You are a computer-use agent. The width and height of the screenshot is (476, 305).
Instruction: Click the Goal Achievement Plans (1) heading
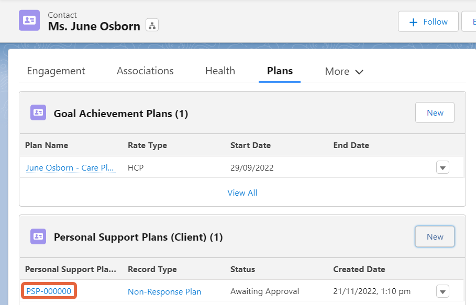click(x=121, y=114)
